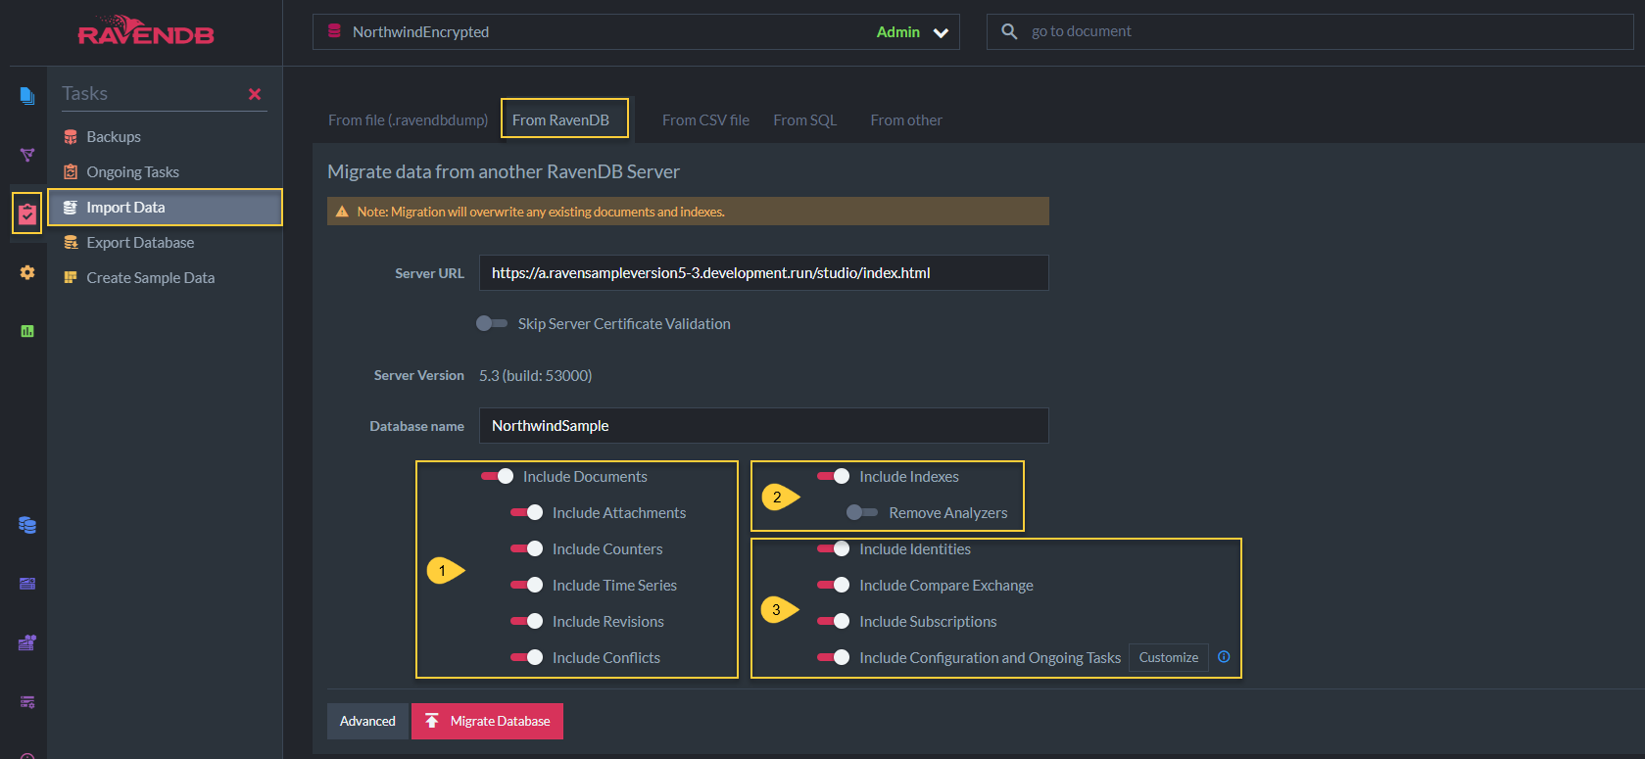This screenshot has height=759, width=1645.
Task: Click the warning triangle in the migration note
Action: pyautogui.click(x=342, y=212)
